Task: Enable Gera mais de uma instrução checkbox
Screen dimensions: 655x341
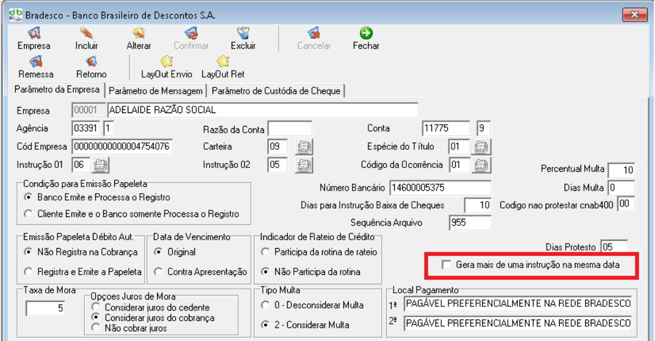Action: pos(447,265)
